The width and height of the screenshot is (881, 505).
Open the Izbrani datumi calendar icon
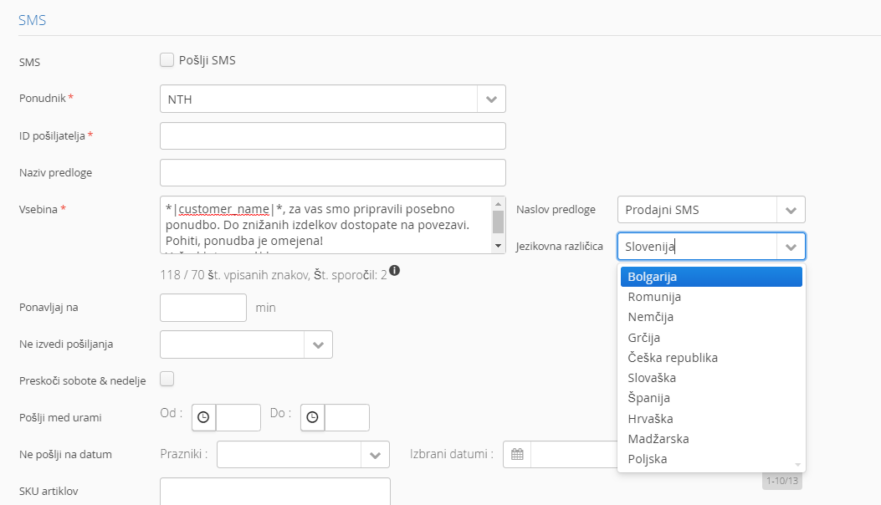[x=518, y=455]
